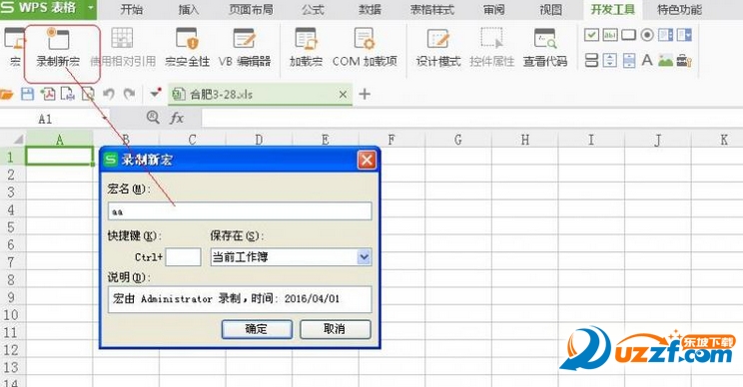Close the 合肥3-28.xls document tab
Image resolution: width=743 pixels, height=387 pixels.
(x=344, y=95)
